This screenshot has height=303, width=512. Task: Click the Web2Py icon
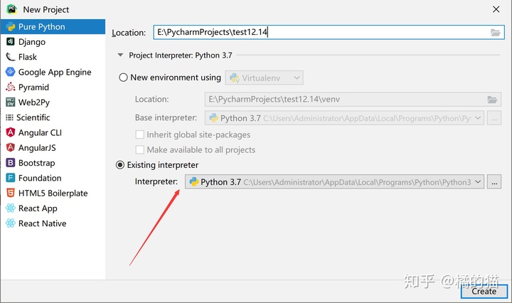[x=11, y=102]
